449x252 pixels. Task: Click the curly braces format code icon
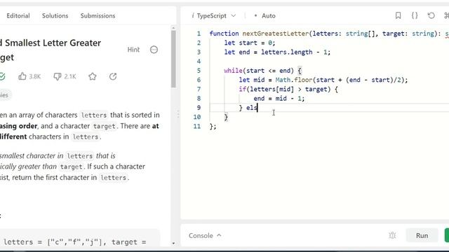pyautogui.click(x=415, y=15)
